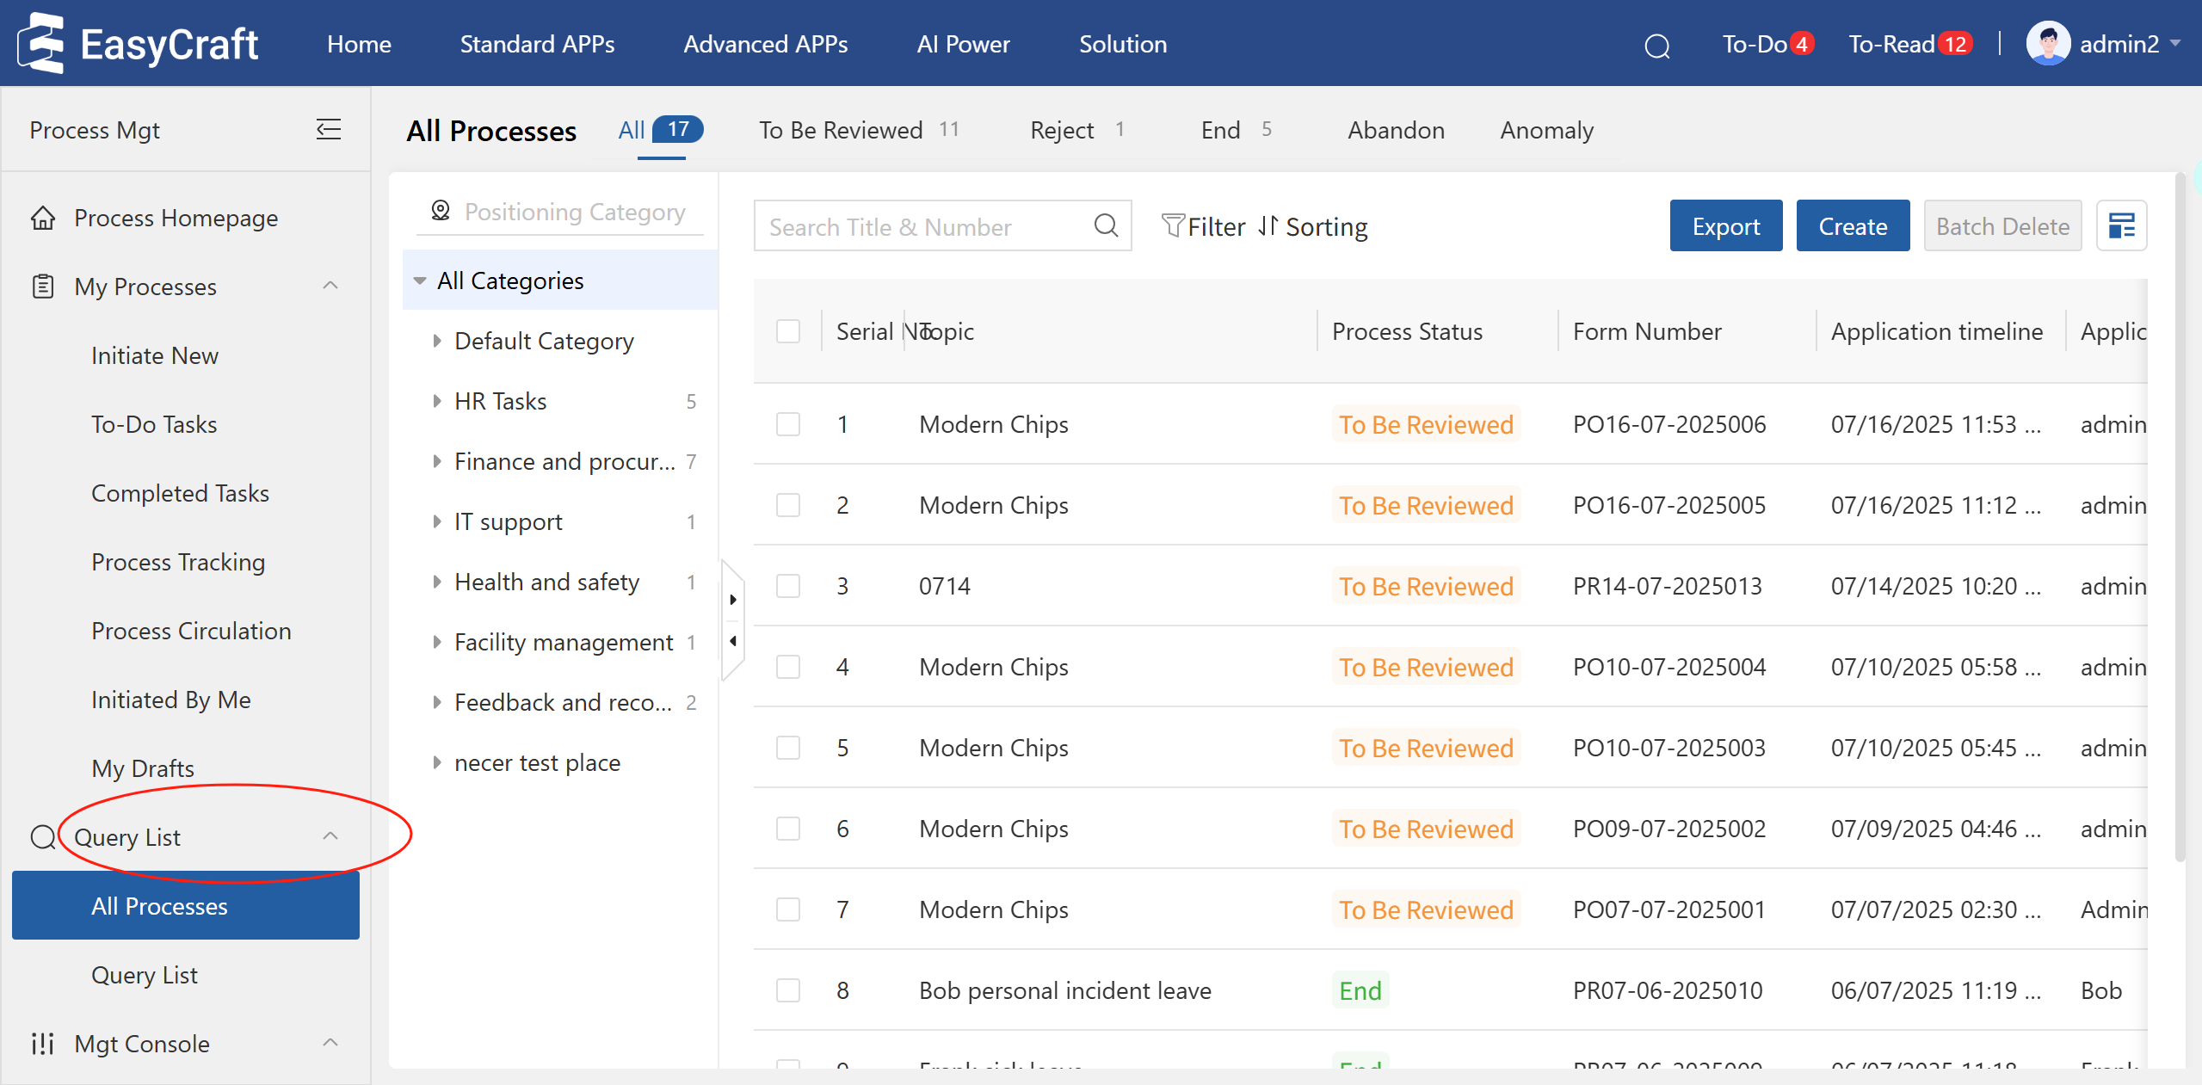
Task: Click the Sorting arrows icon
Action: 1268,226
